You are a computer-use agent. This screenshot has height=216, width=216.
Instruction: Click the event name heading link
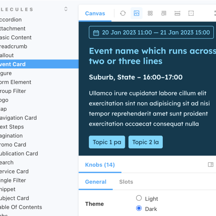point(152,56)
